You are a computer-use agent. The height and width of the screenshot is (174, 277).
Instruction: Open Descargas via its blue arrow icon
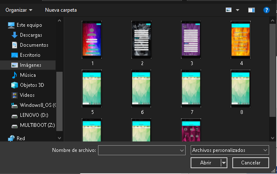15,35
